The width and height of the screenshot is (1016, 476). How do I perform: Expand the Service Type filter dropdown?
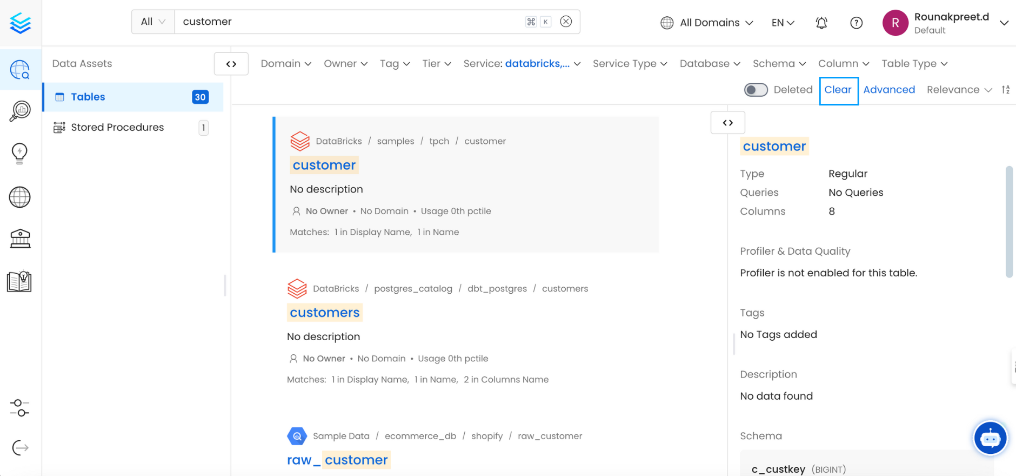pyautogui.click(x=630, y=64)
